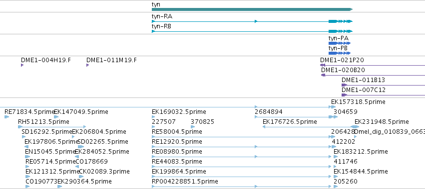Click the 370825 EST marker

point(193,127)
